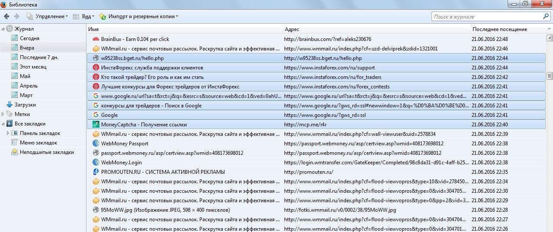Image resolution: width=553 pixels, height=232 pixels.
Task: Click the visit time 21.06.2016 22:35
Action: pyautogui.click(x=490, y=172)
